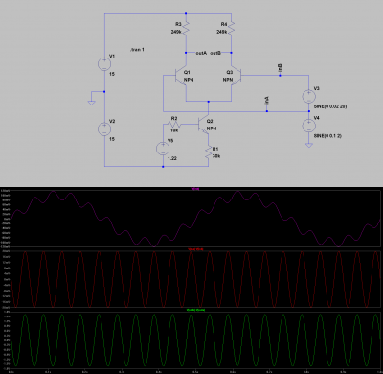Click inside the red waveform plot pane
The height and width of the screenshot is (374, 383).
(195, 279)
